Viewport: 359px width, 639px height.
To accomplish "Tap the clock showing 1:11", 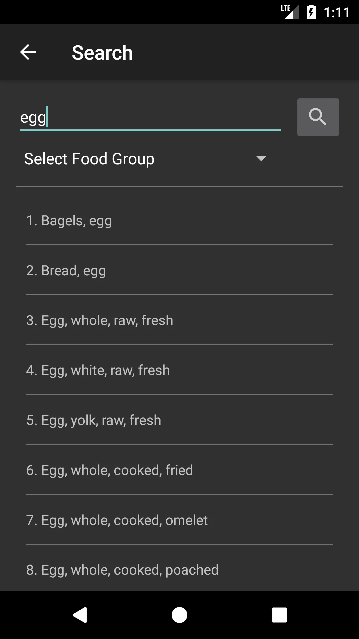I will [x=336, y=13].
